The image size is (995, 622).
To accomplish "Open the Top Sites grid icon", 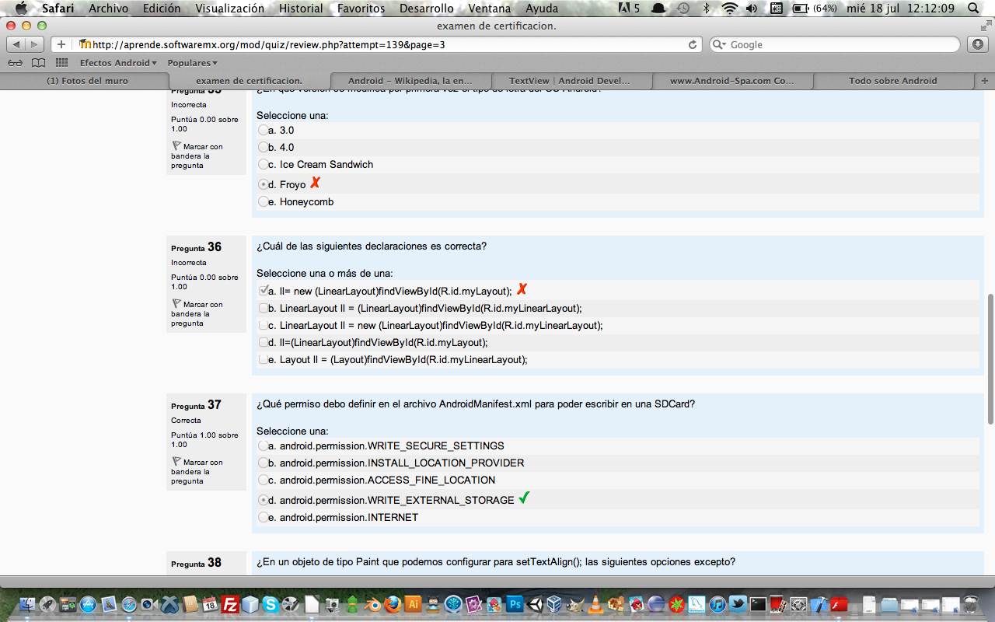I will (62, 63).
